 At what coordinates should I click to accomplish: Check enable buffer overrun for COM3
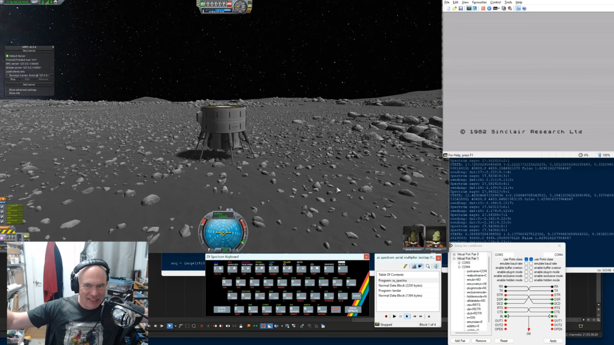click(x=526, y=268)
